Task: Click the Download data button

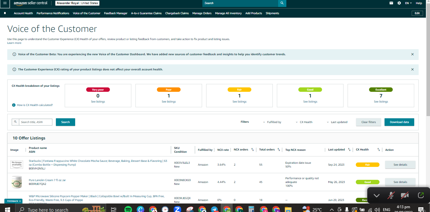Action: coord(399,122)
